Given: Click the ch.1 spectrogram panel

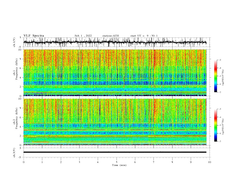Looking at the screenshot, I should click(x=115, y=73).
